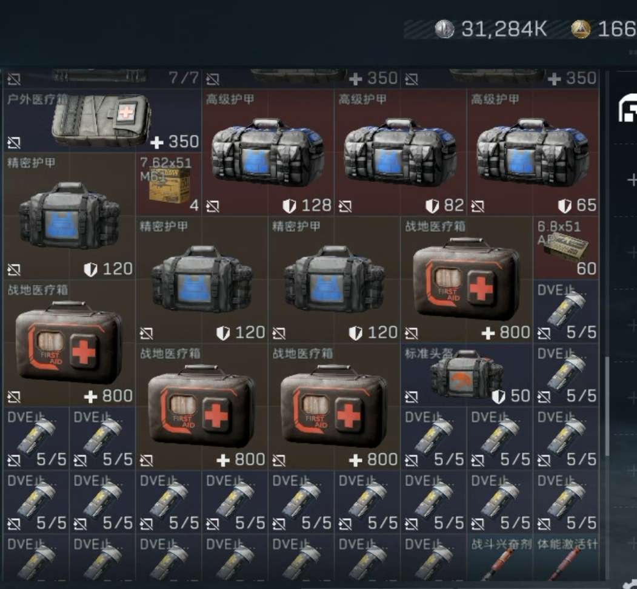This screenshot has width=637, height=589.
Task: Click the unbound tag on 128 armor
Action: 213,206
